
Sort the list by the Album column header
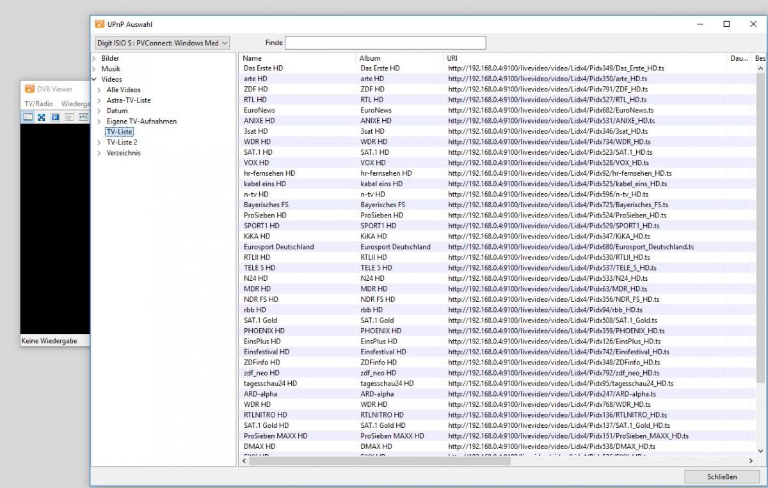pyautogui.click(x=370, y=58)
